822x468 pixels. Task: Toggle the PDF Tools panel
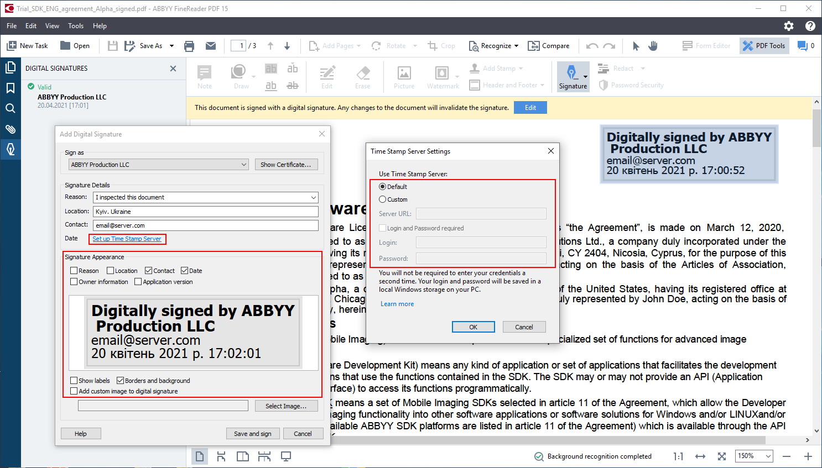763,46
